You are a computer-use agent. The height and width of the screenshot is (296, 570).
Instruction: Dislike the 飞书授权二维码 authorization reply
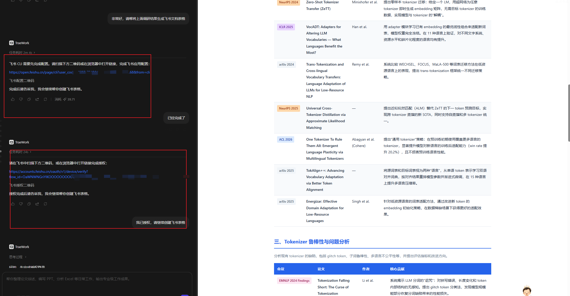(x=21, y=204)
